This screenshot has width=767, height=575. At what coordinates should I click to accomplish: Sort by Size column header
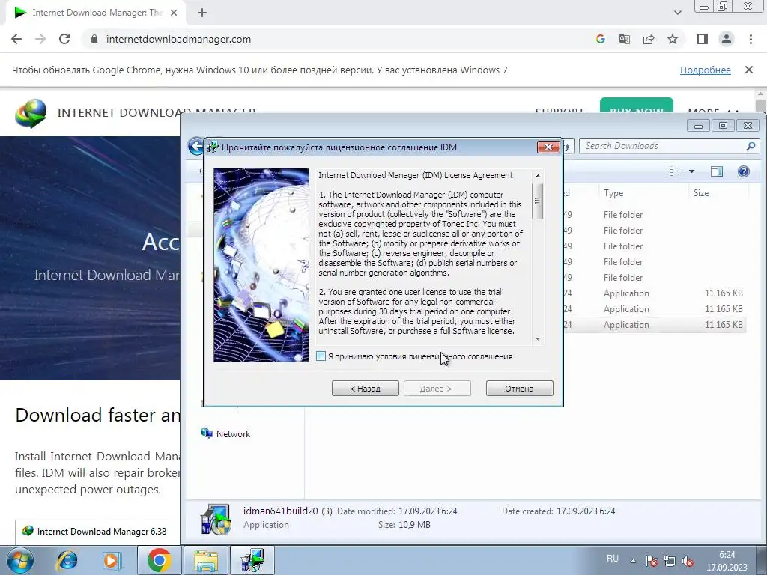(701, 192)
